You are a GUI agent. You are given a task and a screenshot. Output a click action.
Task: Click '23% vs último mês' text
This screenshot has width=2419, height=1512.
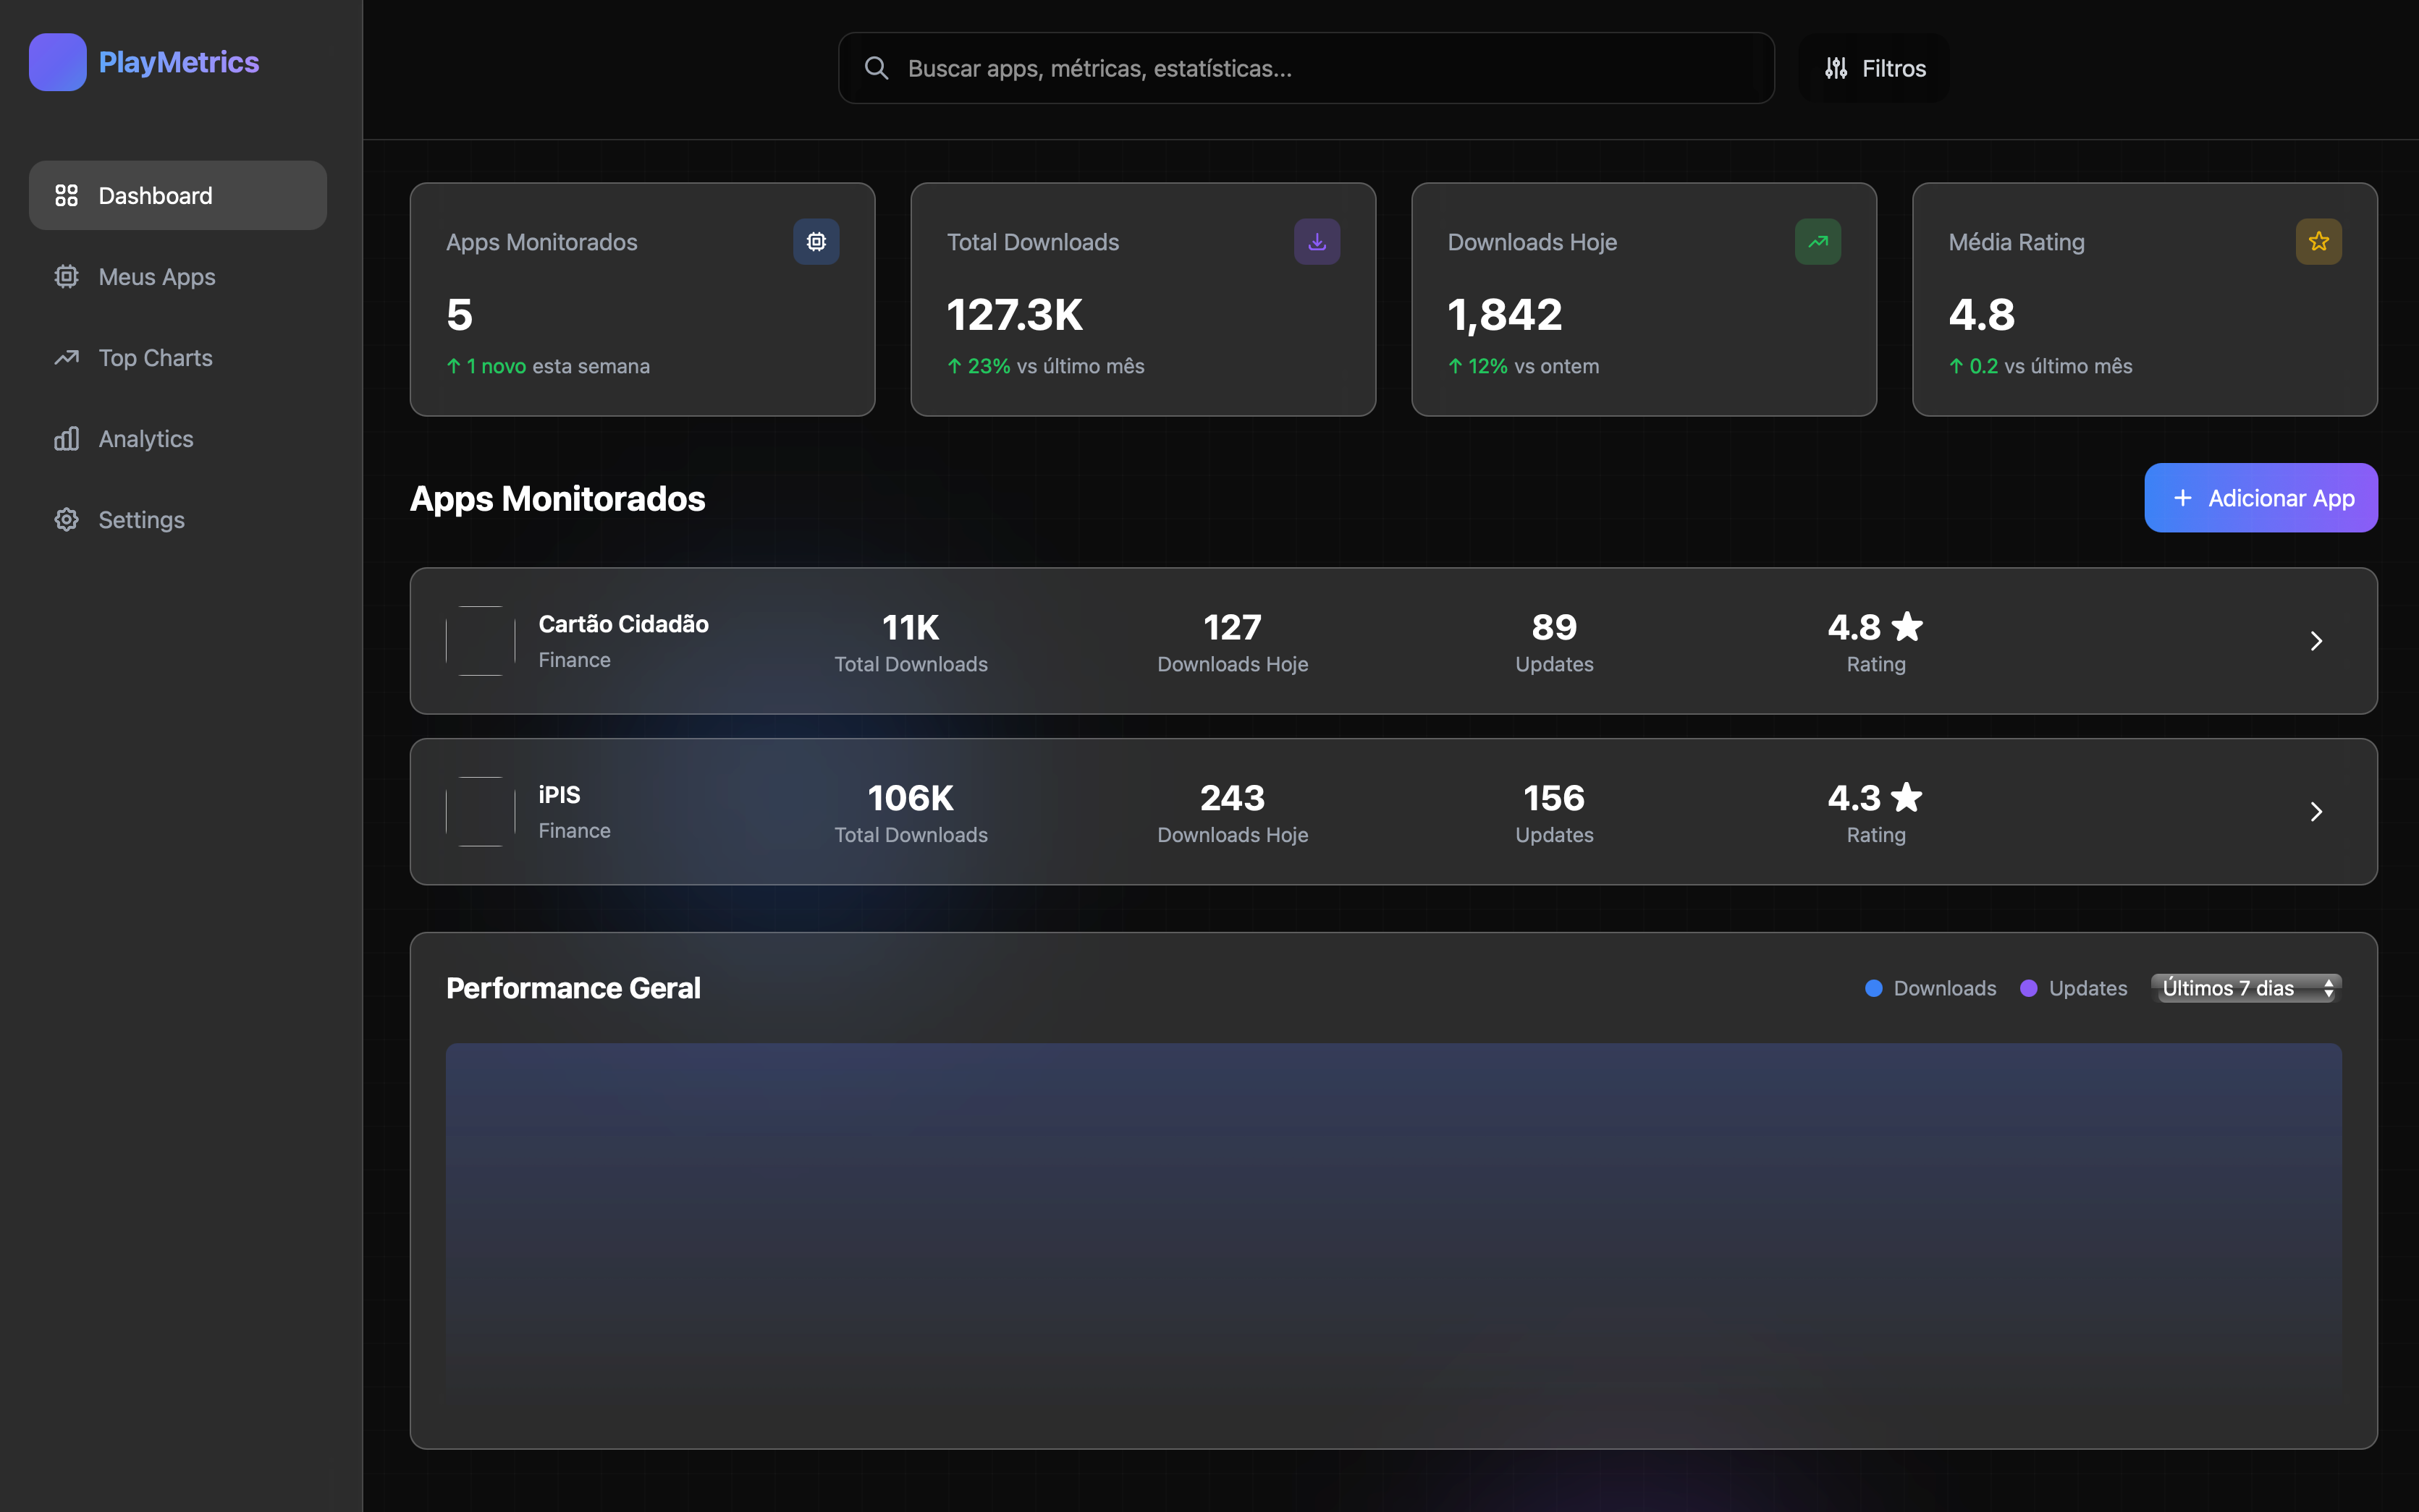click(x=1045, y=366)
